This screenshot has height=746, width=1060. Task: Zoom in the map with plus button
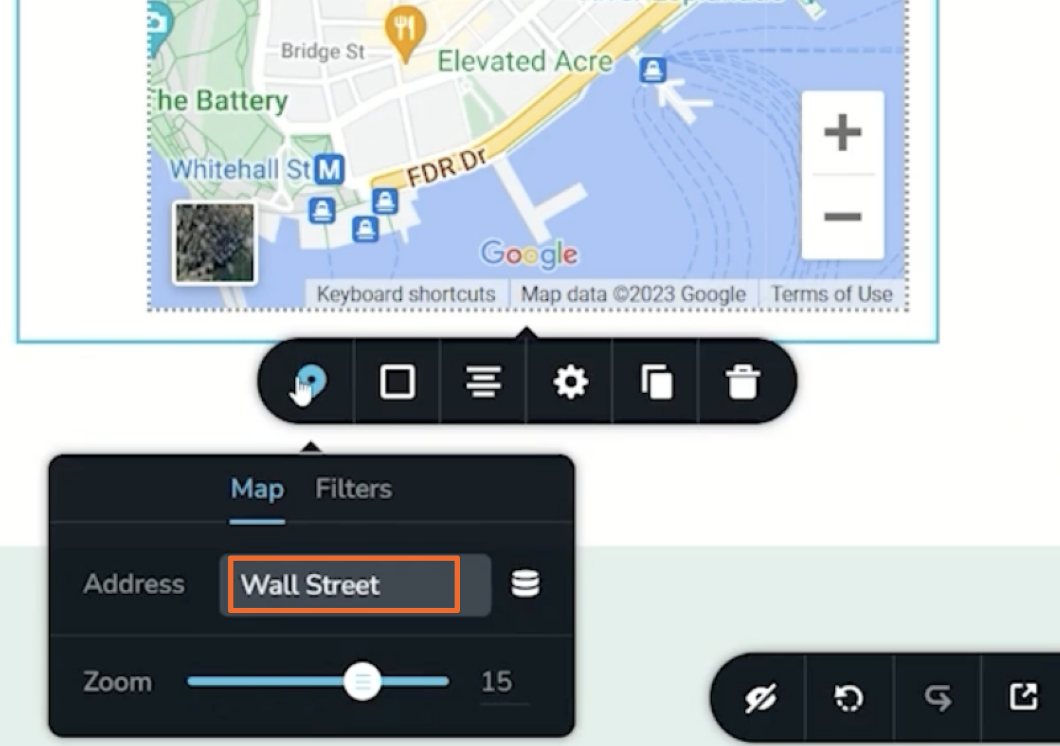point(842,132)
